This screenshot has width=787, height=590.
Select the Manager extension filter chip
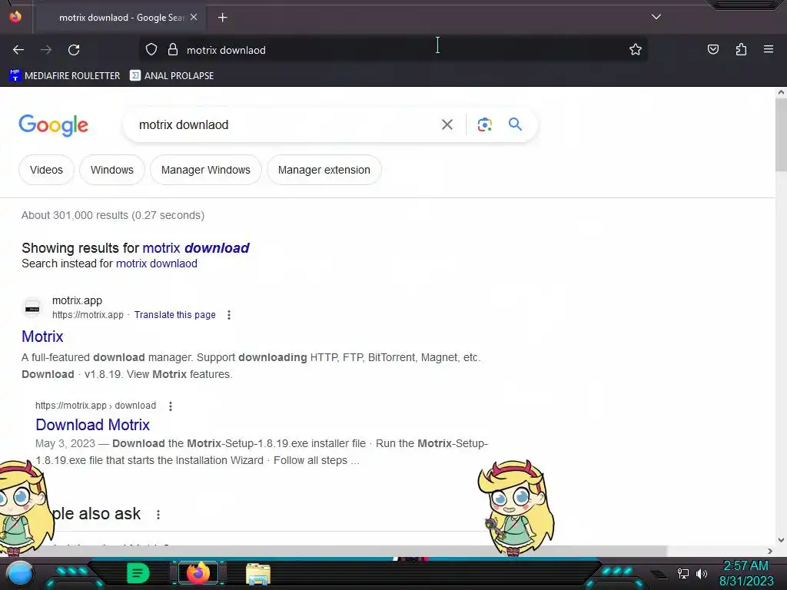coord(324,170)
